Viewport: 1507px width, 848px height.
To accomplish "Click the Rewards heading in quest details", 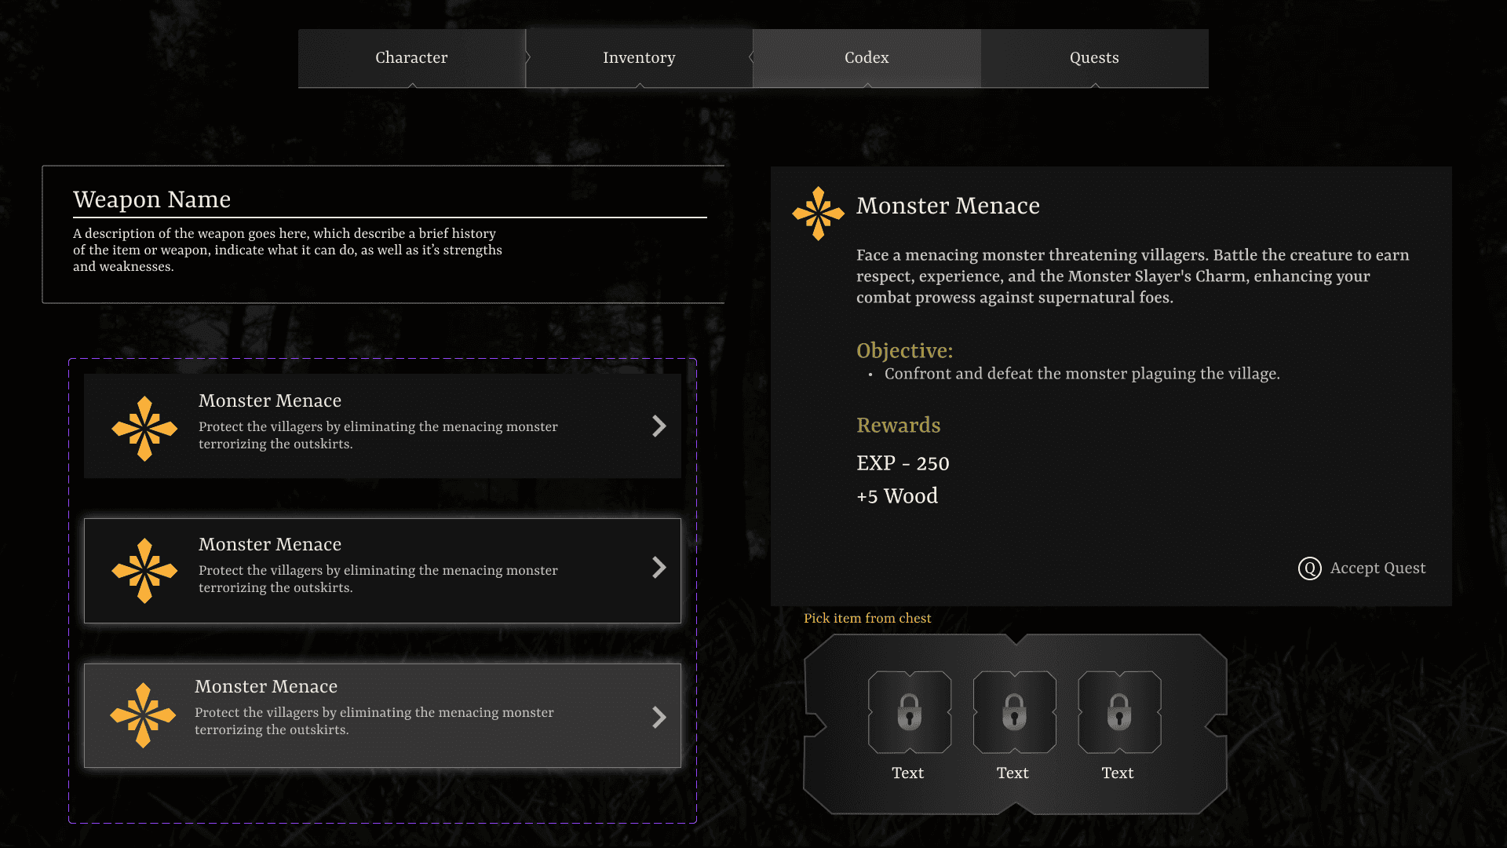I will 898,425.
